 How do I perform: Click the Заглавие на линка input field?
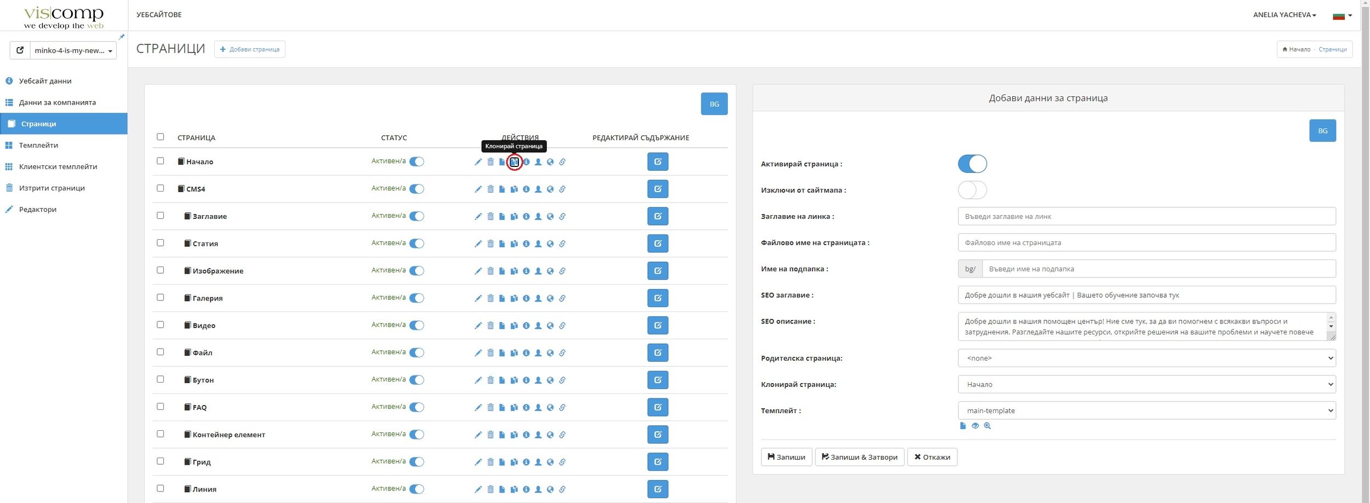tap(1146, 216)
